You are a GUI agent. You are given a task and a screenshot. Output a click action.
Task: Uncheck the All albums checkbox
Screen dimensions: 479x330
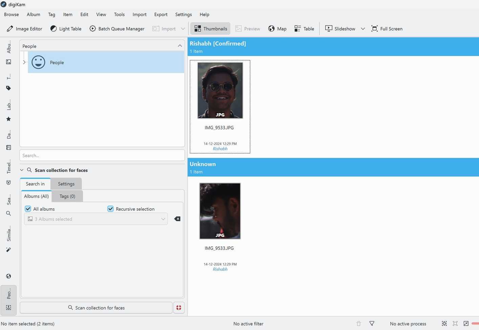(28, 209)
